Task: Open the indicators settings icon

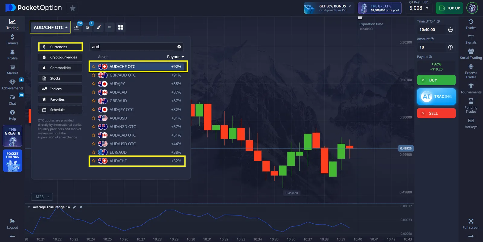Action: (x=88, y=27)
